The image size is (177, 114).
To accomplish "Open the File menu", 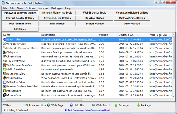I will pos(5,8).
